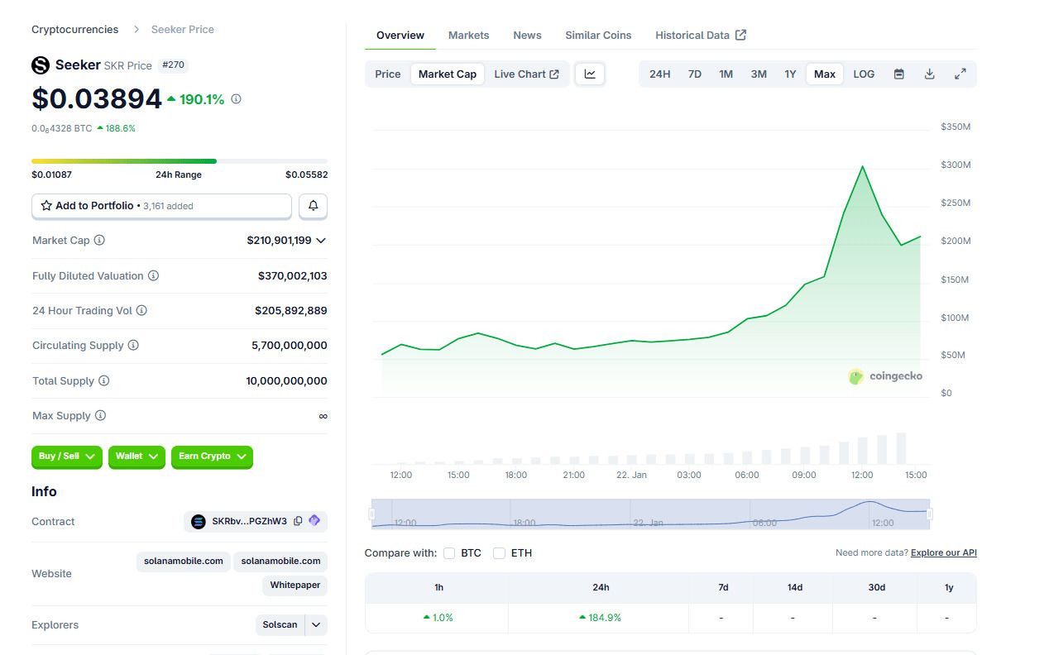Enable the ETH compare checkbox
Viewport: 1049px width, 655px height.
pos(499,552)
